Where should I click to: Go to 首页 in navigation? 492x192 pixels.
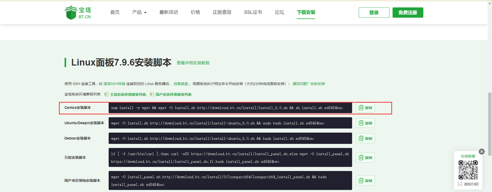(115, 12)
